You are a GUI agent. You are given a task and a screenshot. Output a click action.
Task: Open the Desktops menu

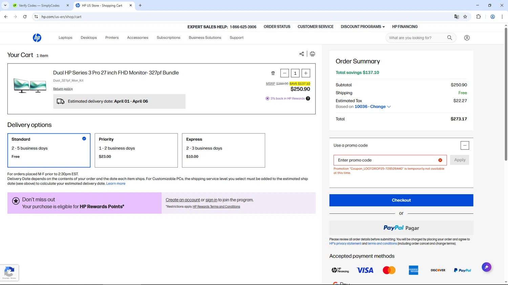pyautogui.click(x=89, y=38)
